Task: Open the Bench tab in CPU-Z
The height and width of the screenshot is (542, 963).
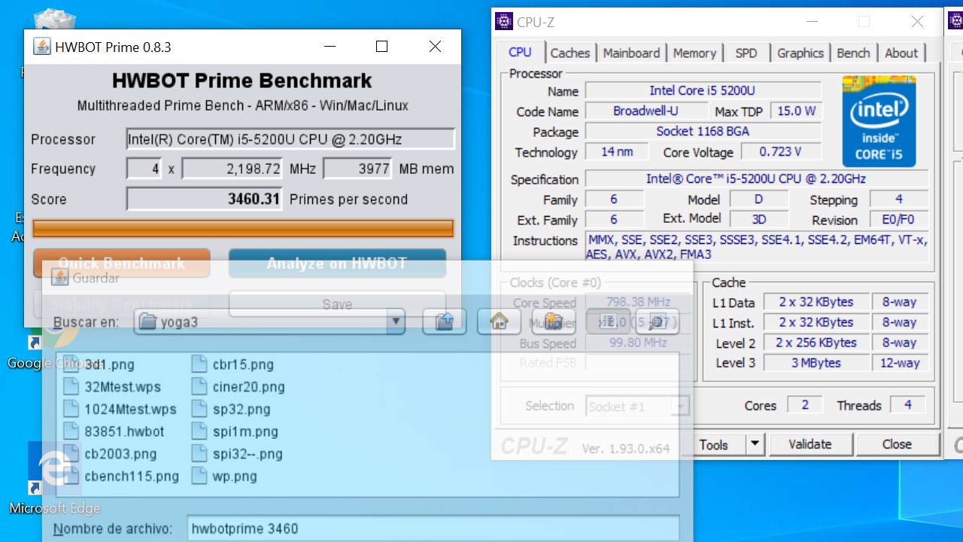Action: click(853, 53)
